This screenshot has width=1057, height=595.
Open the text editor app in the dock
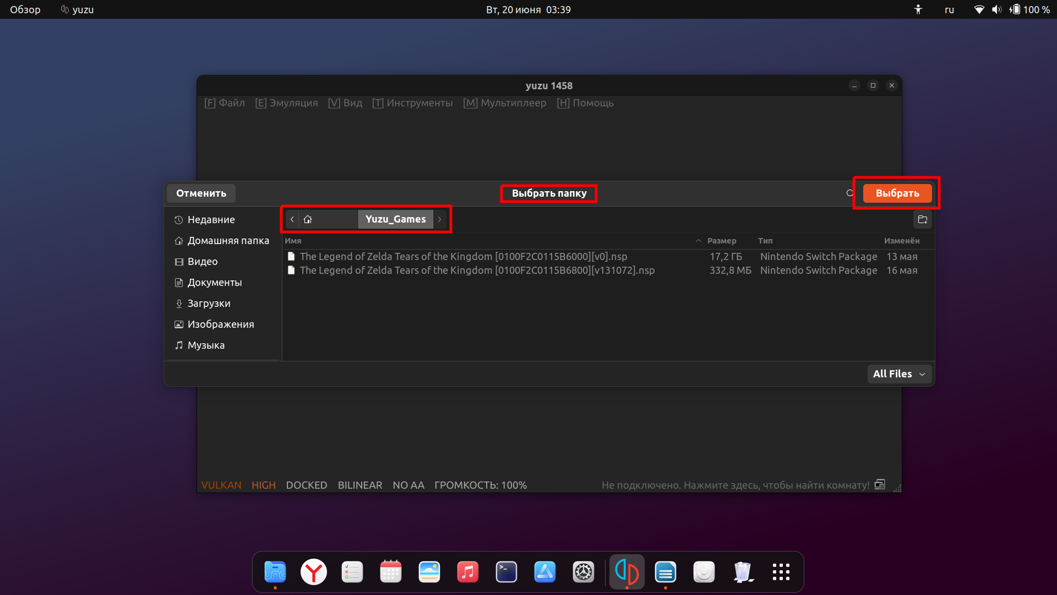[665, 572]
